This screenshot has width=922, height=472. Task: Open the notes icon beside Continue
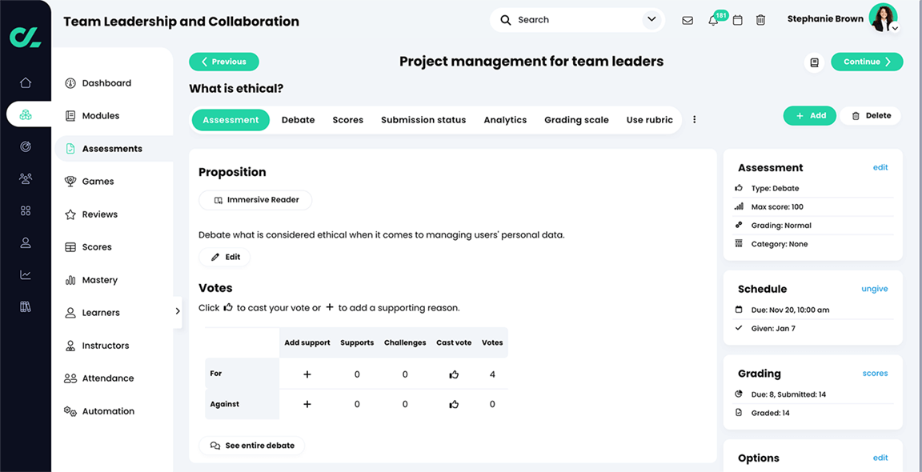(x=814, y=62)
